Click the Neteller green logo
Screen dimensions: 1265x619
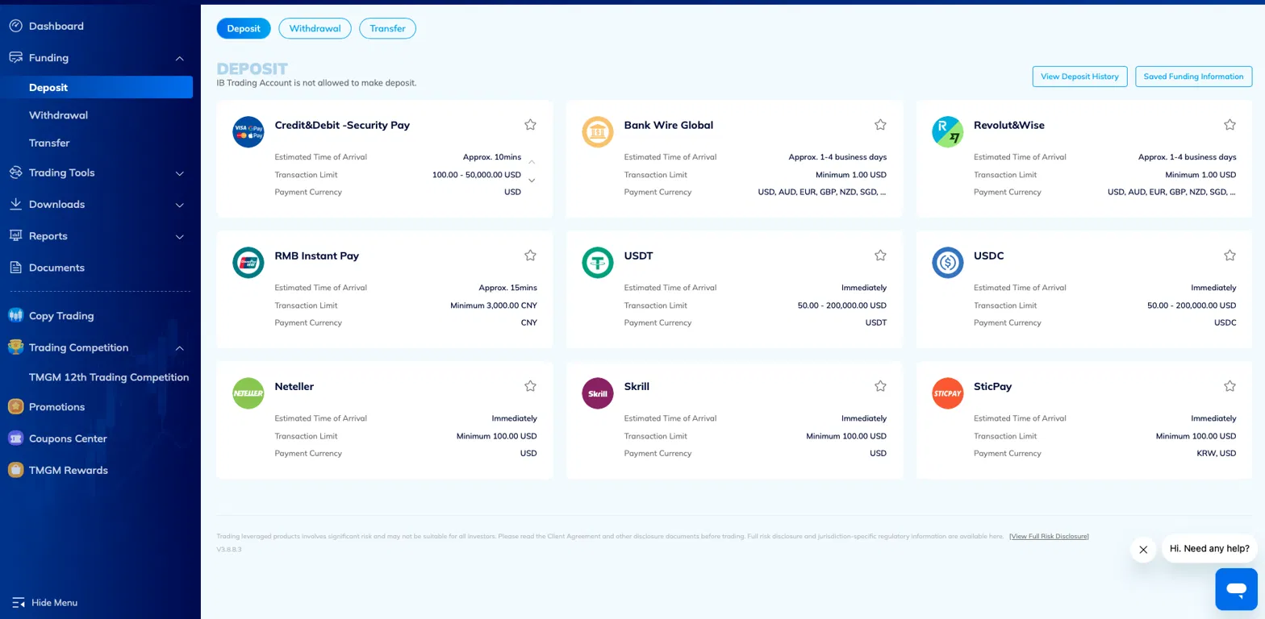coord(248,393)
